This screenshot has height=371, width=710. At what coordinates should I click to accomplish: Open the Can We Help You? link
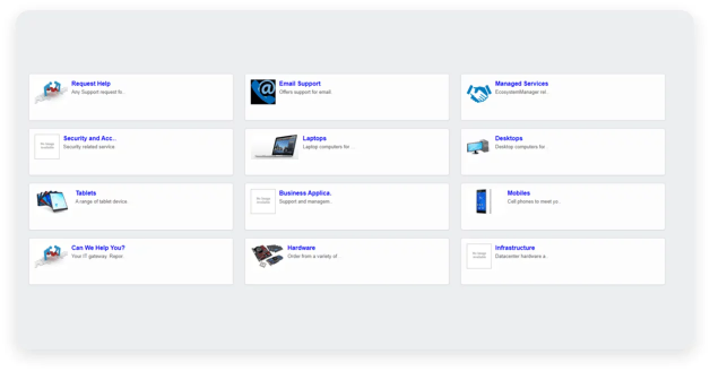(x=98, y=248)
